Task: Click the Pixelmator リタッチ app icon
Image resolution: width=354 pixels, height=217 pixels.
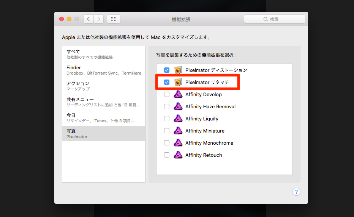Action: pyautogui.click(x=178, y=82)
